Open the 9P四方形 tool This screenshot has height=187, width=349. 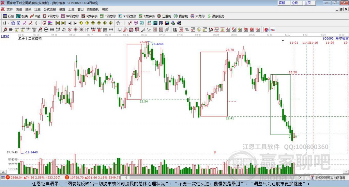[70, 16]
